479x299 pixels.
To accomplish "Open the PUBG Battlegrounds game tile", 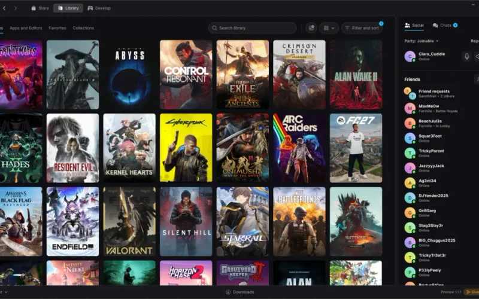I will click(299, 221).
